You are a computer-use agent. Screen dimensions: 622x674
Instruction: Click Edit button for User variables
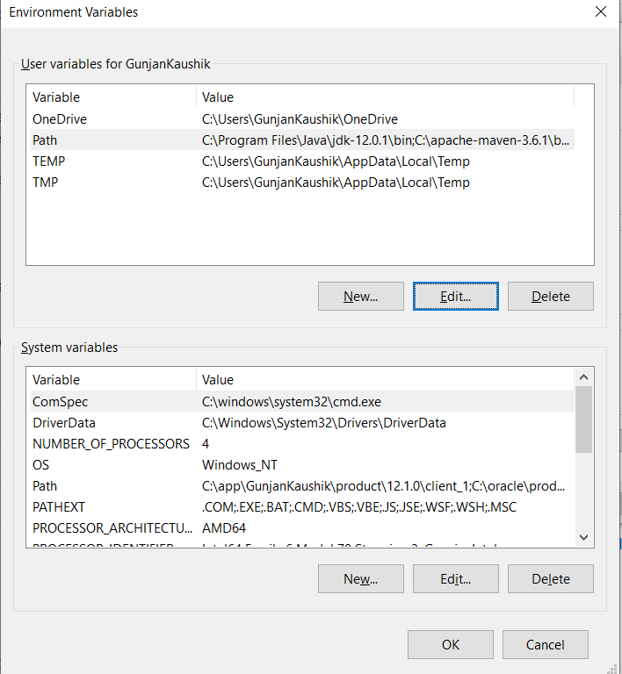pyautogui.click(x=455, y=297)
